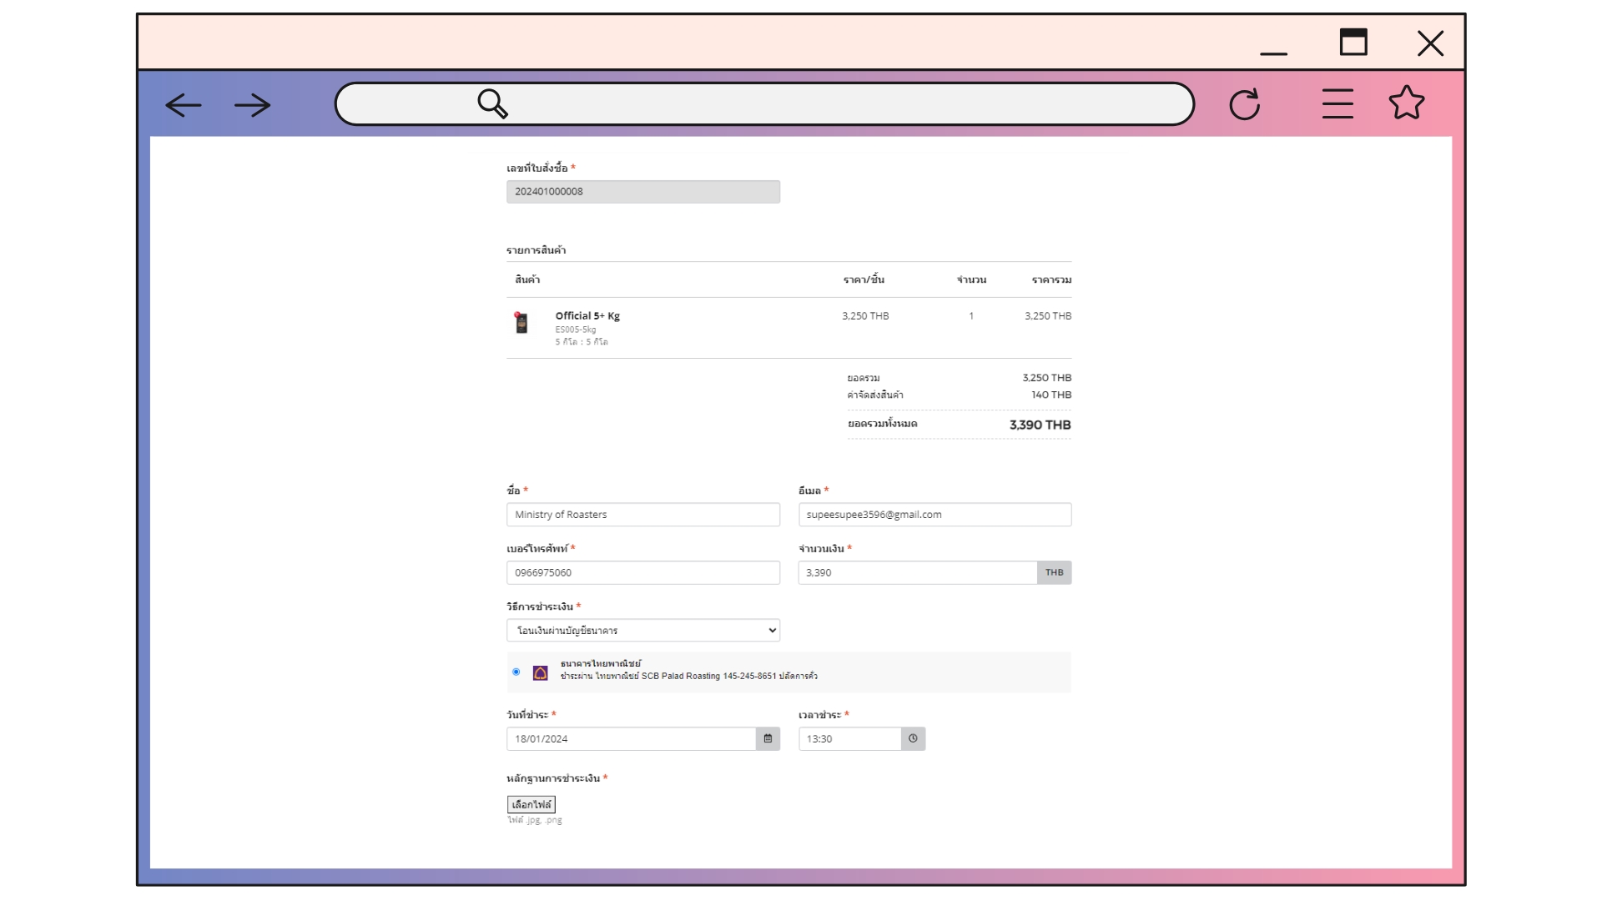The height and width of the screenshot is (901, 1602).
Task: Expand the payment method dropdown
Action: 642,631
